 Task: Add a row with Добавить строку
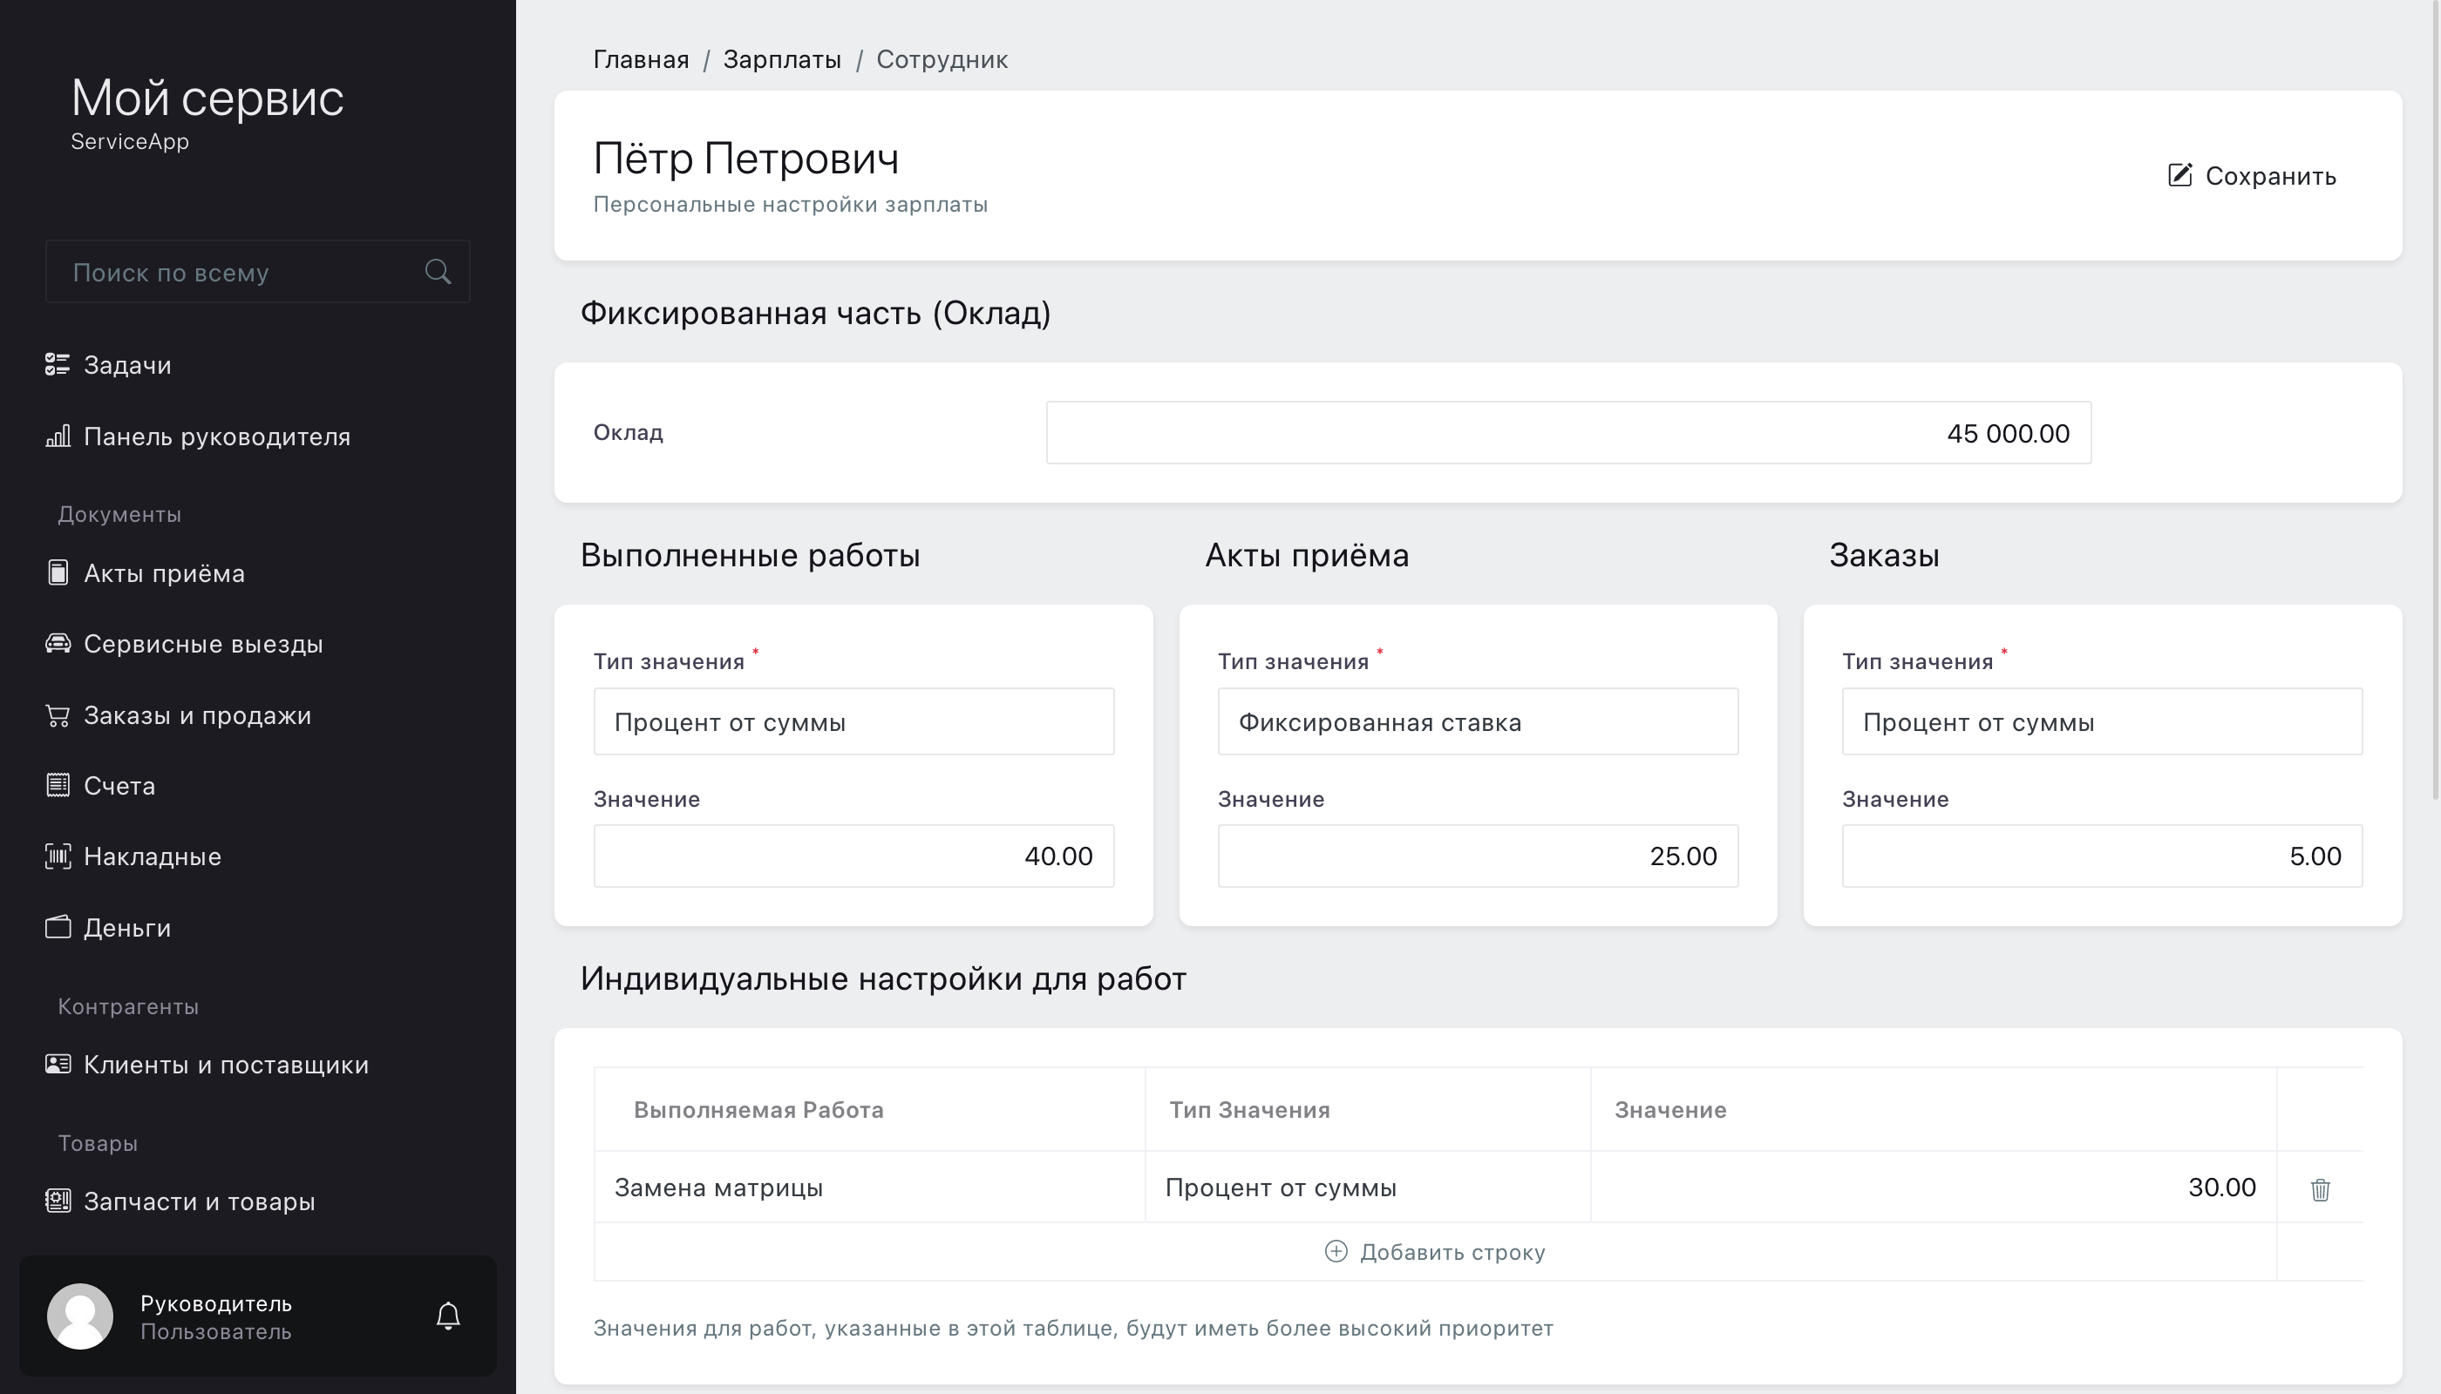coord(1435,1252)
